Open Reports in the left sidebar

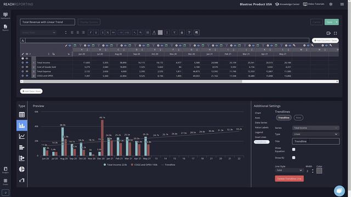click(x=5, y=28)
